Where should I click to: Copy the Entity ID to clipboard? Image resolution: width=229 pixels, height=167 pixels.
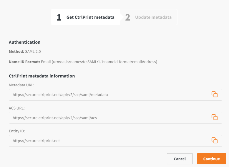(215, 140)
